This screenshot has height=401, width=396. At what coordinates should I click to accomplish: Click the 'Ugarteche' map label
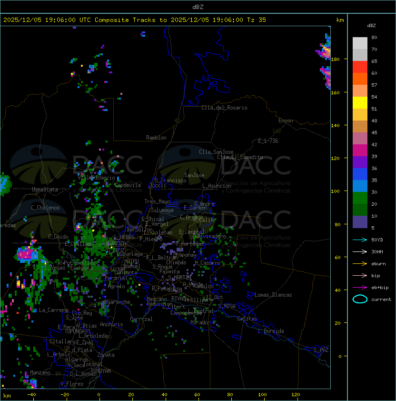[x=118, y=302]
